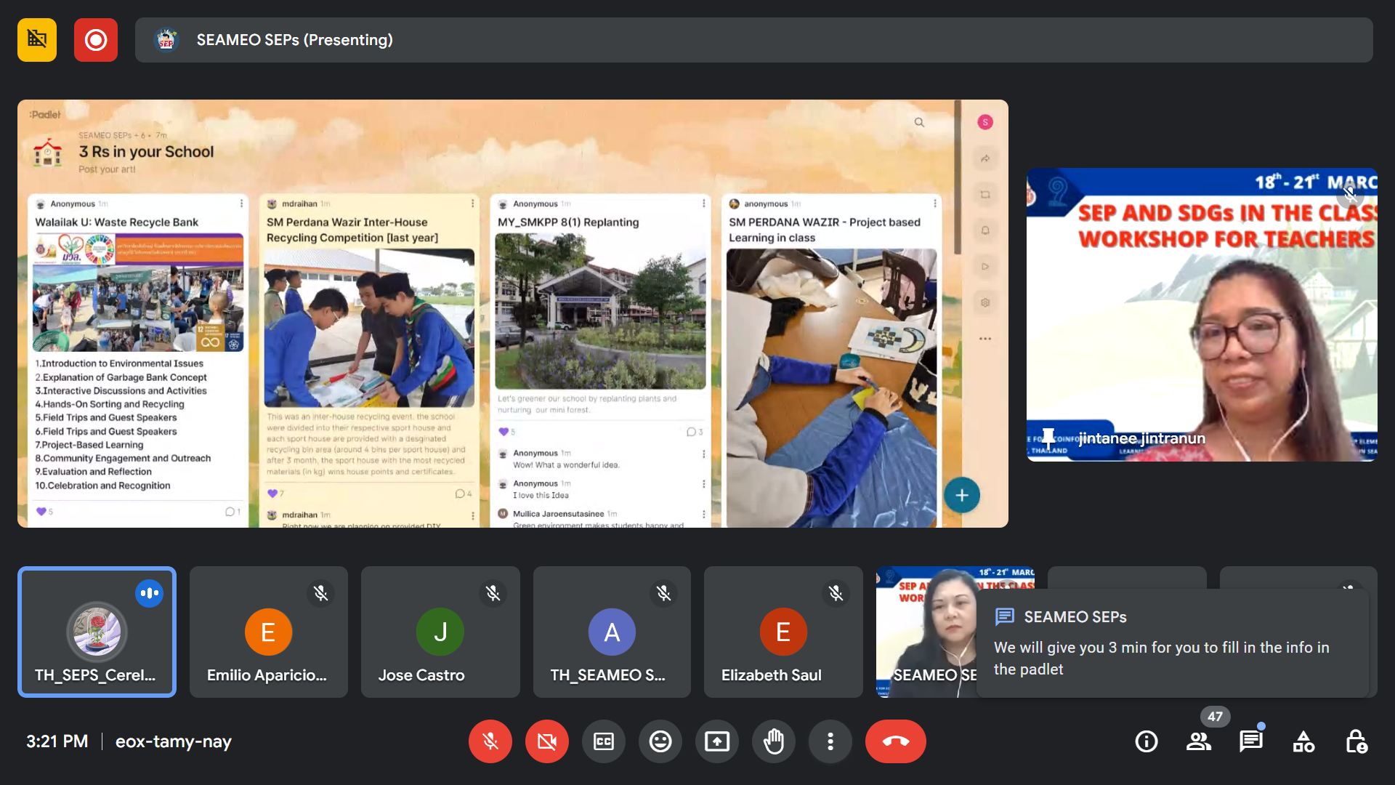Toggle closed captions
1395x785 pixels.
pos(604,741)
